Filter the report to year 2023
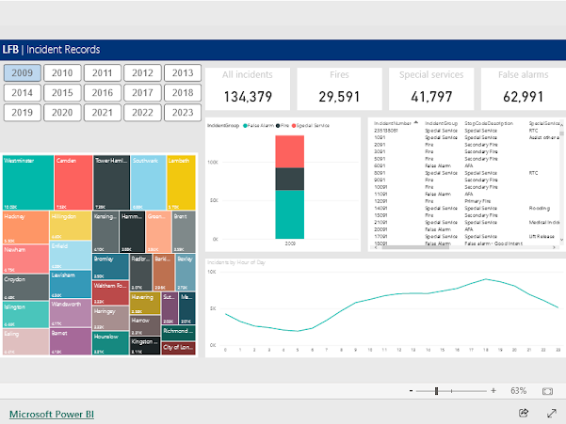Image resolution: width=566 pixels, height=424 pixels. (x=183, y=113)
